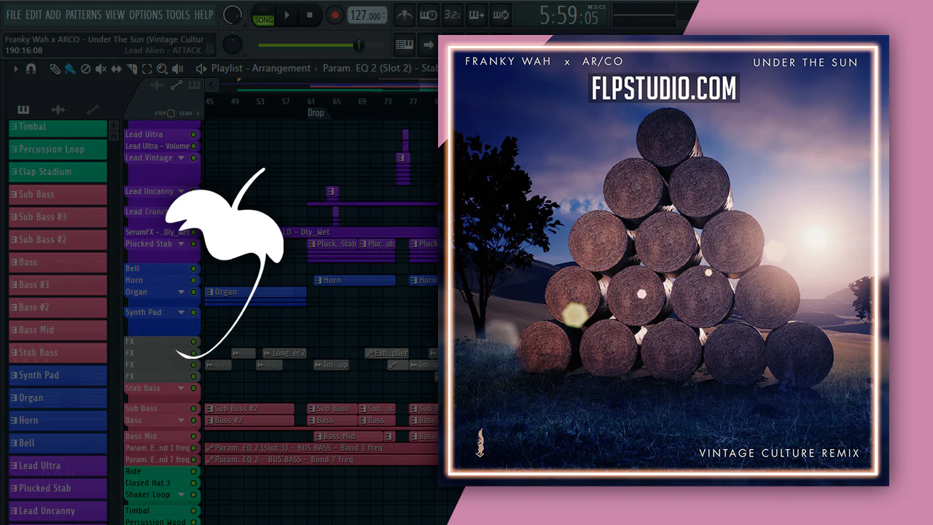The width and height of the screenshot is (933, 525).
Task: Collapse the Bass track group
Action: [x=181, y=421]
